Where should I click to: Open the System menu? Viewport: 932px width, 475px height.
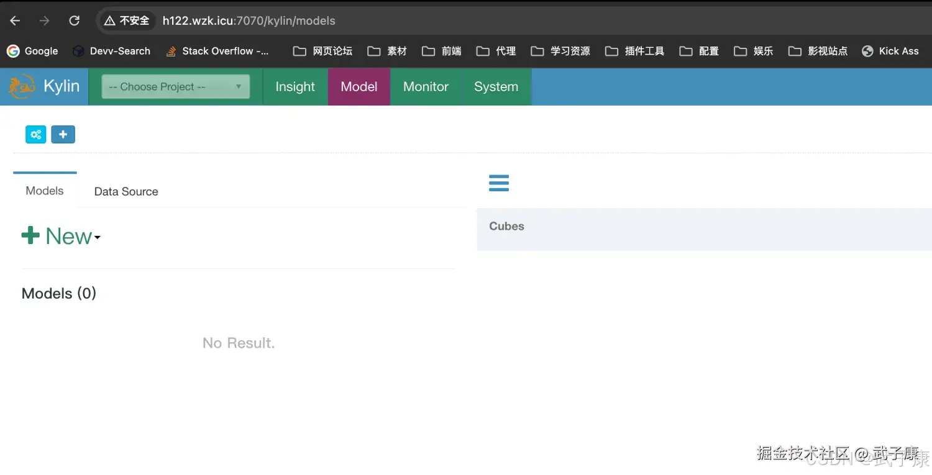pyautogui.click(x=496, y=86)
